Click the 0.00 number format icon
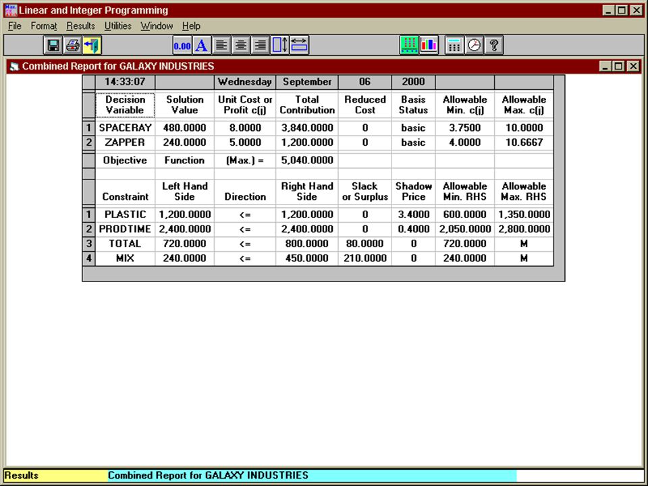The image size is (648, 486). coord(182,45)
